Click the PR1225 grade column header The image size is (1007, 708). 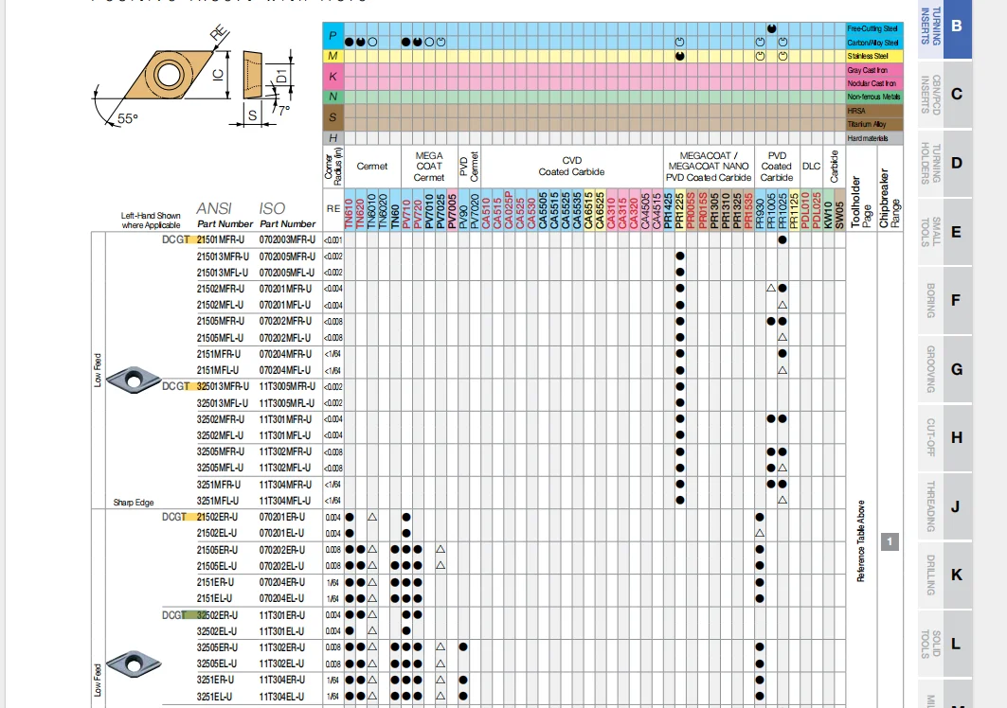679,209
